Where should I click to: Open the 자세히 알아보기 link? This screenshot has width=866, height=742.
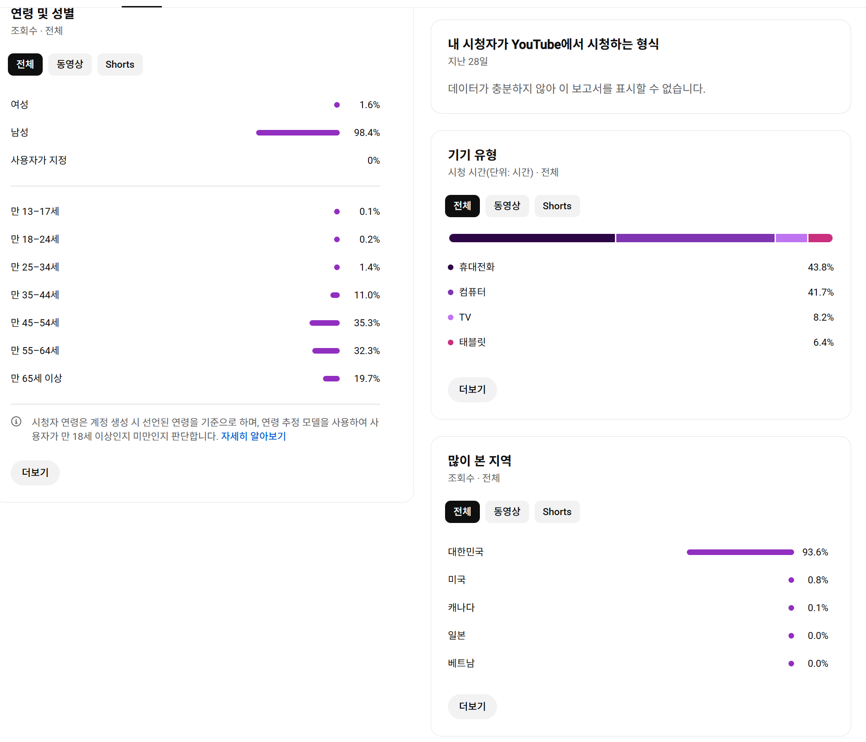[x=253, y=436]
